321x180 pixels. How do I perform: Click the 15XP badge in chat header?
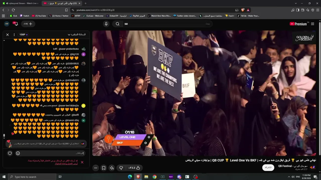(x=24, y=35)
